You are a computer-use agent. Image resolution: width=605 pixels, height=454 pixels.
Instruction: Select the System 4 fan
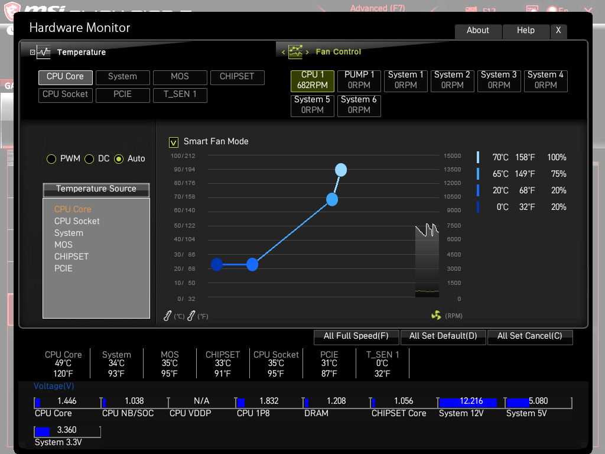(545, 80)
